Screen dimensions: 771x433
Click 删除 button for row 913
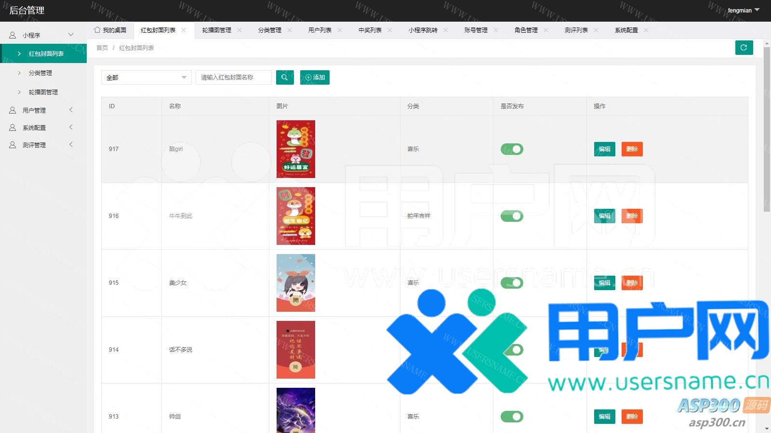tap(632, 417)
